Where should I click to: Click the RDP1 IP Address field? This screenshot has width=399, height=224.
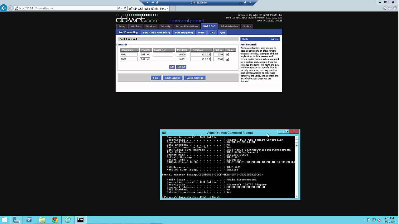[x=201, y=54]
